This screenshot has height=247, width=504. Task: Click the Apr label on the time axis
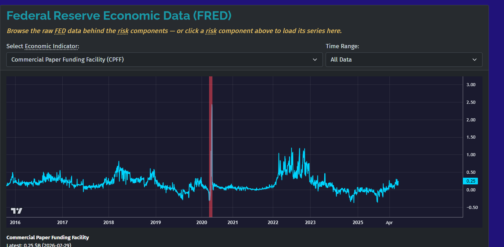389,223
